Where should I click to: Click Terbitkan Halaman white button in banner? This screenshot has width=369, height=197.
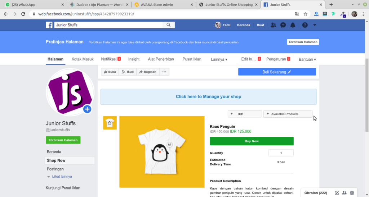pos(303,42)
